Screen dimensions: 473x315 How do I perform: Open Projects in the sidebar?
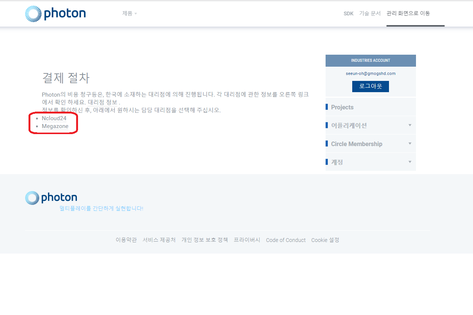(x=371, y=107)
